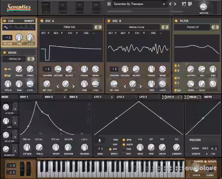Click the POLY voice count stepper
The width and height of the screenshot is (222, 179).
point(214,149)
